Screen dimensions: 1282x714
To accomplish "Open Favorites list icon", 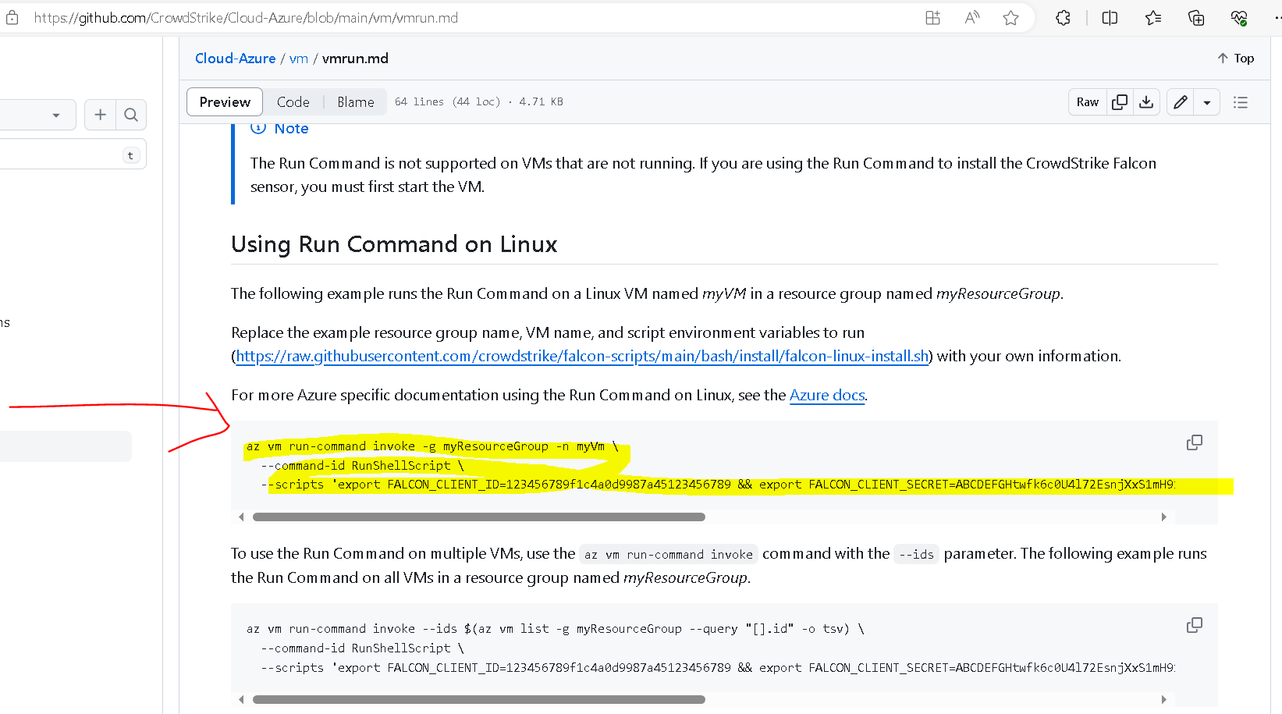I will [1153, 17].
